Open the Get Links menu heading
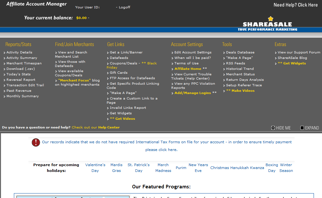This screenshot has height=198, width=322. coord(116,44)
